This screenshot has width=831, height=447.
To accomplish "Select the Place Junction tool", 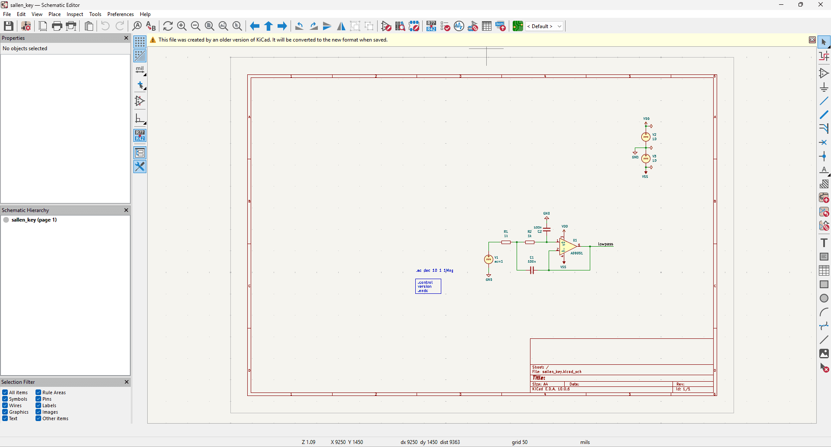I will 824,157.
